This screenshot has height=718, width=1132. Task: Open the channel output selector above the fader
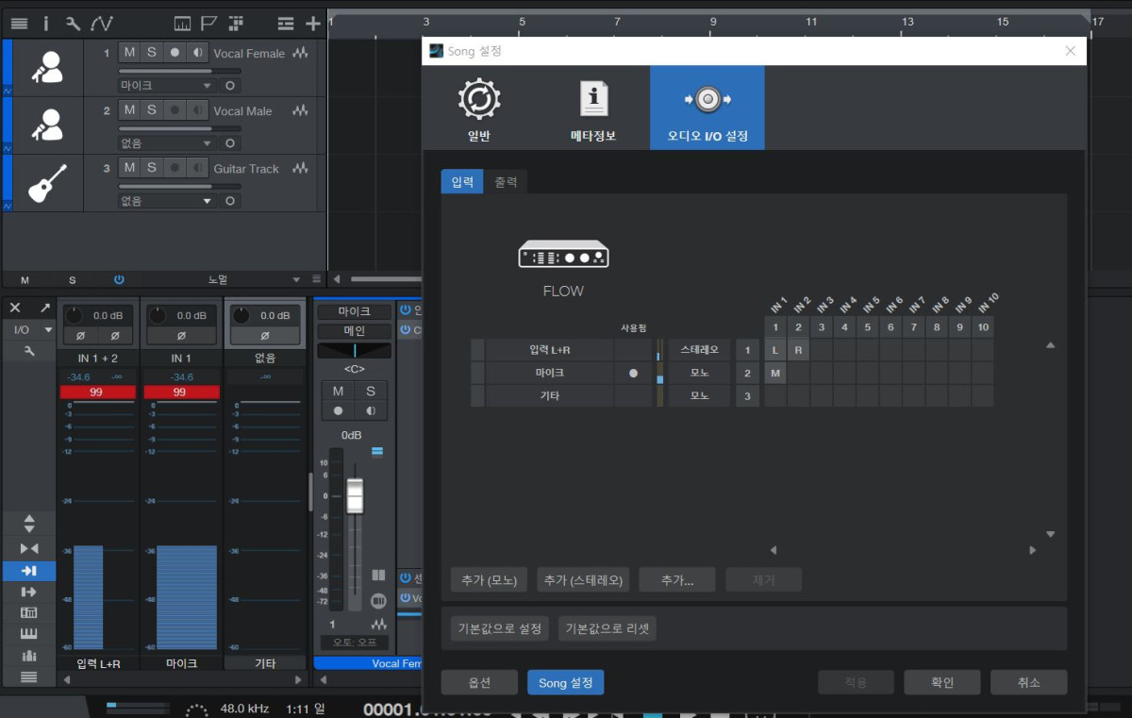click(x=354, y=331)
